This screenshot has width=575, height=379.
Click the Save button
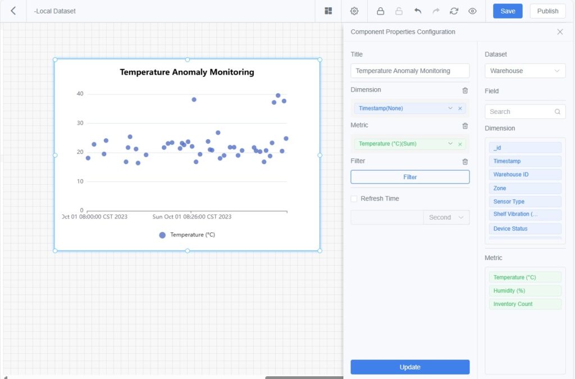(x=508, y=11)
